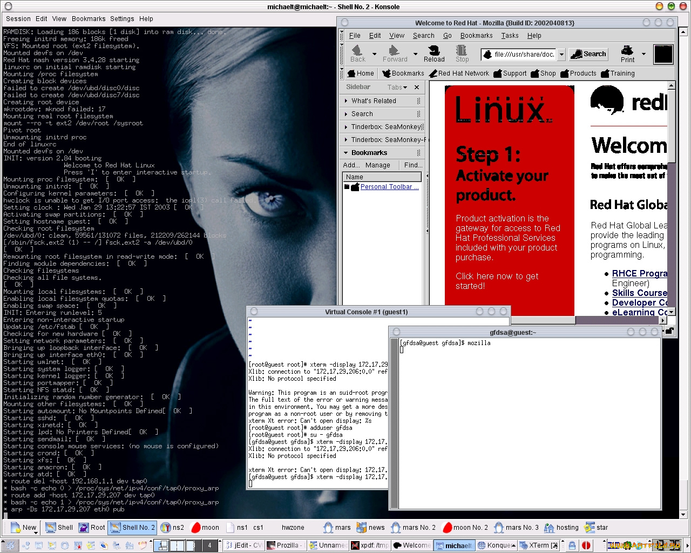
Task: Open the Personal Toolbar bookmark folder
Action: click(x=389, y=186)
